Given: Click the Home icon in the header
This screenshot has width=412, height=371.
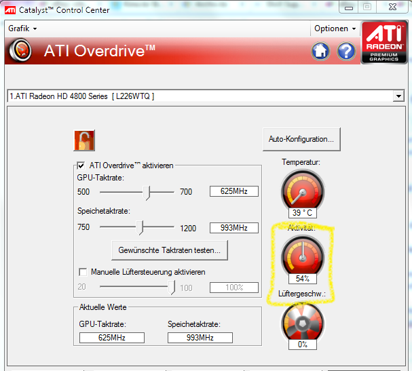Looking at the screenshot, I should (320, 51).
